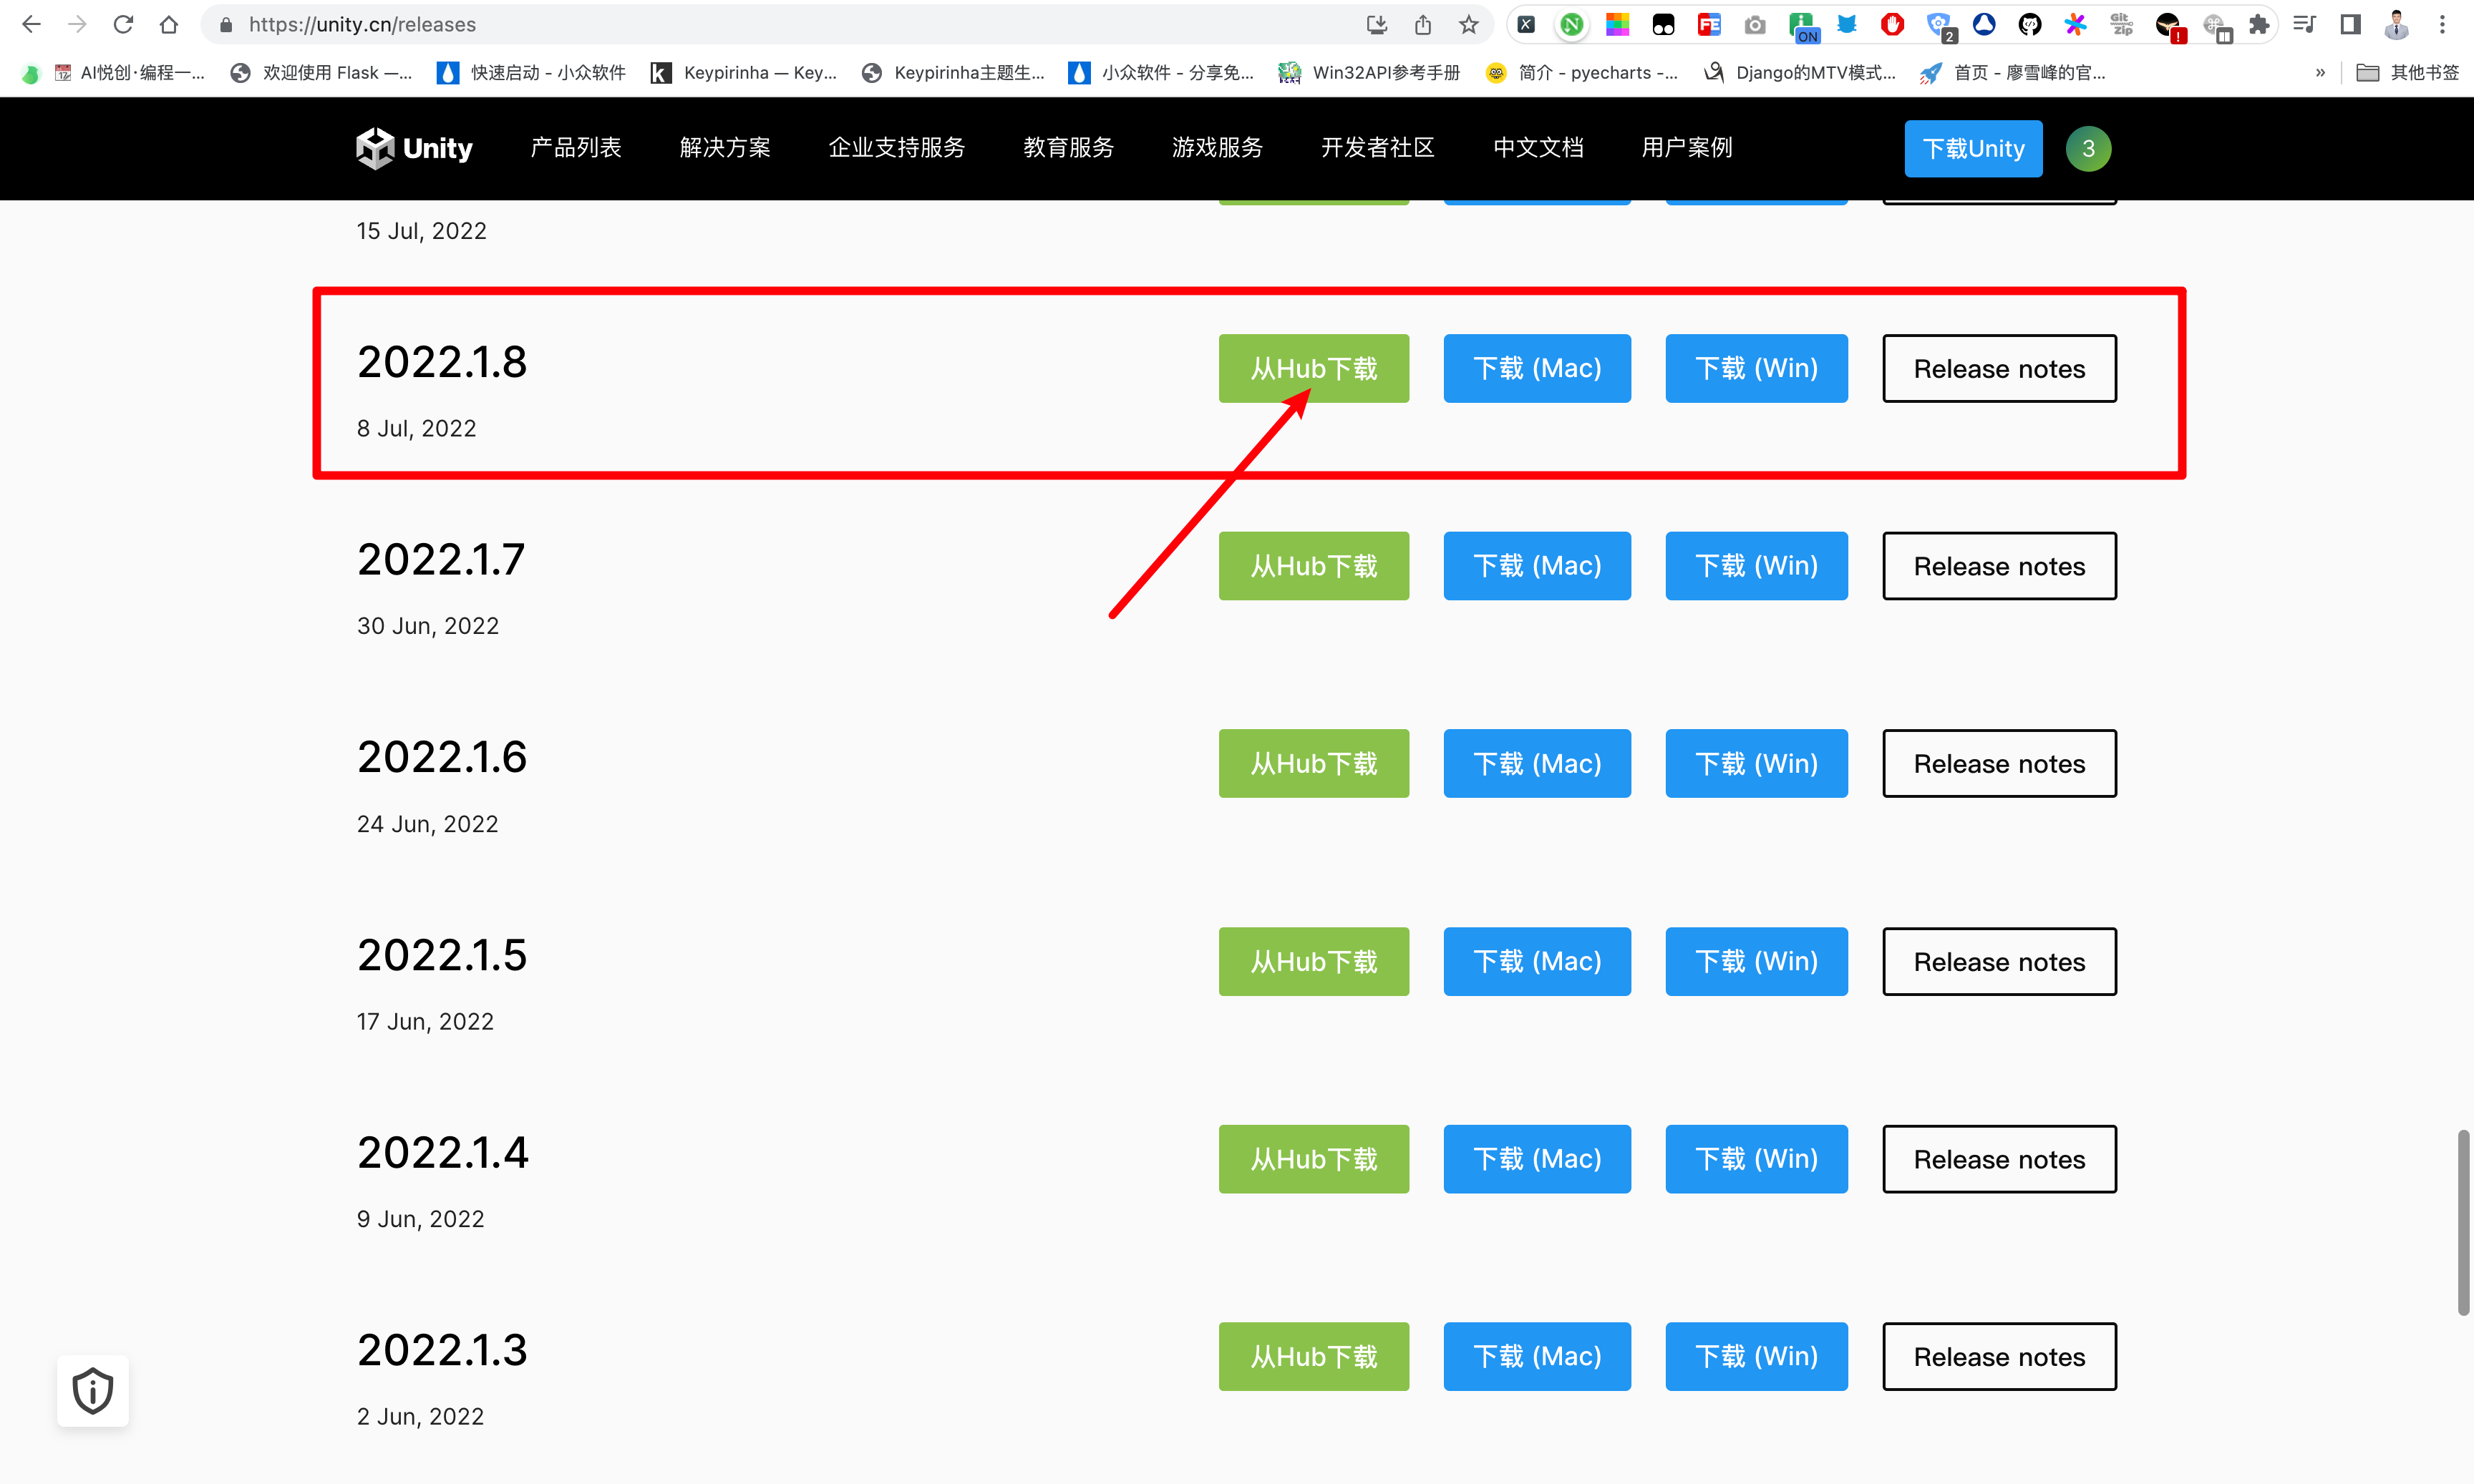Download 2022.1.7 from Hub
The image size is (2474, 1484).
[x=1314, y=566]
